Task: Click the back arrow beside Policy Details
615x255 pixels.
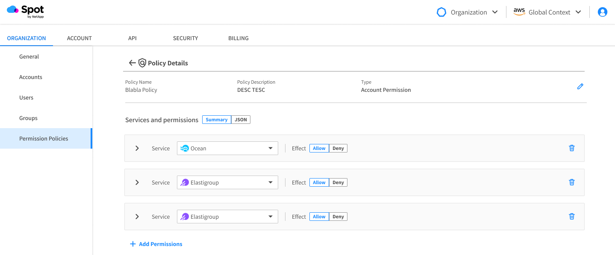Action: (x=132, y=63)
